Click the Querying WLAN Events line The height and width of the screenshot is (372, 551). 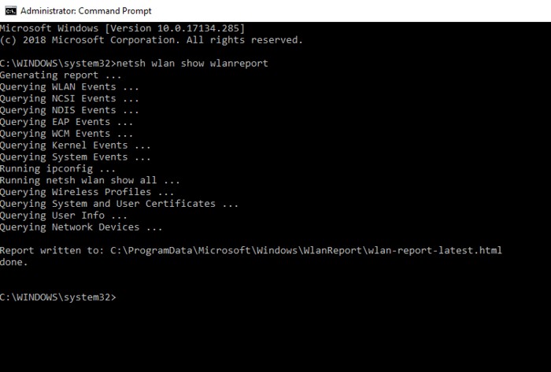pyautogui.click(x=69, y=87)
